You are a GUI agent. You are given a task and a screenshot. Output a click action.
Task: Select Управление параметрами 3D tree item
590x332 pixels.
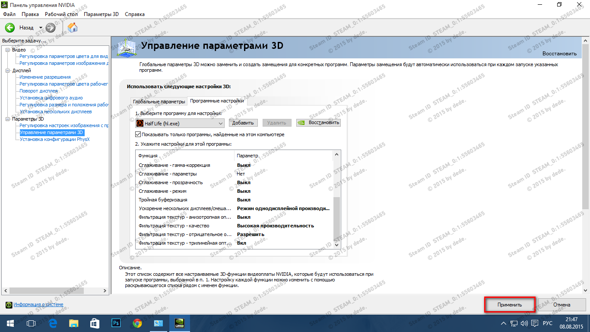(51, 132)
